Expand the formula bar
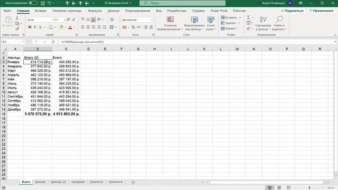The width and height of the screenshot is (338, 190). 335,42
